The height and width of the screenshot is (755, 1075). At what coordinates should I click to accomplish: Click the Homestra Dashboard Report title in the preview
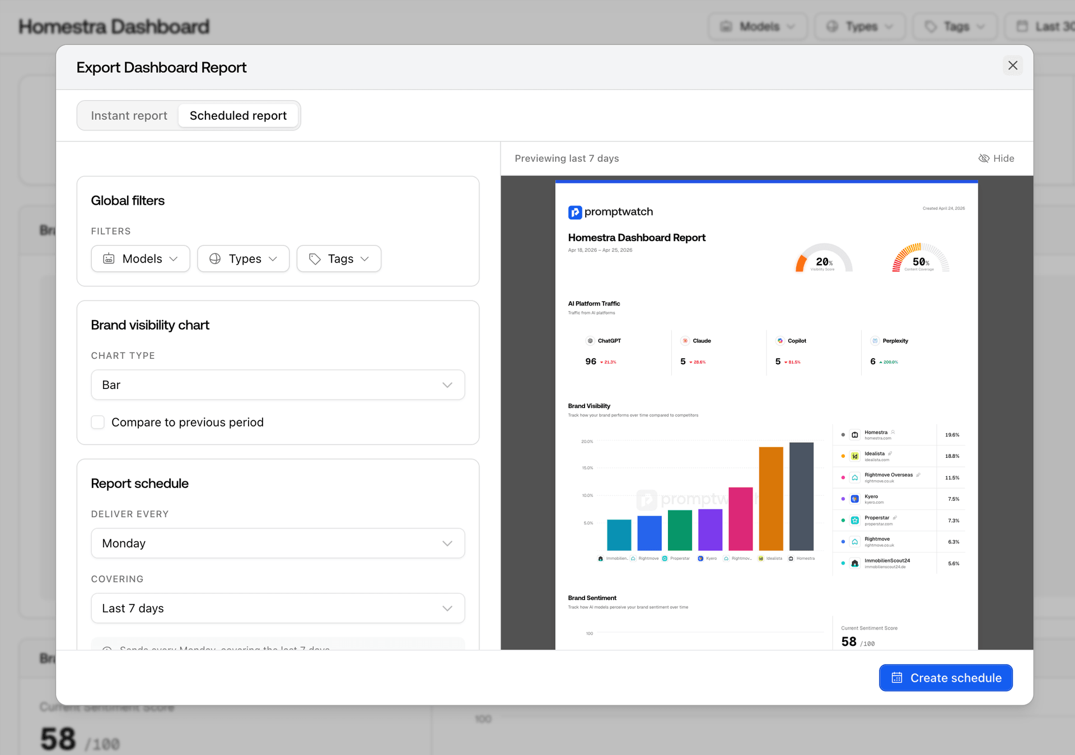pyautogui.click(x=637, y=237)
